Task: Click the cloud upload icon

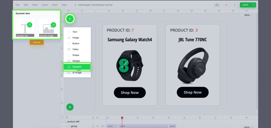Action: coord(217,5)
